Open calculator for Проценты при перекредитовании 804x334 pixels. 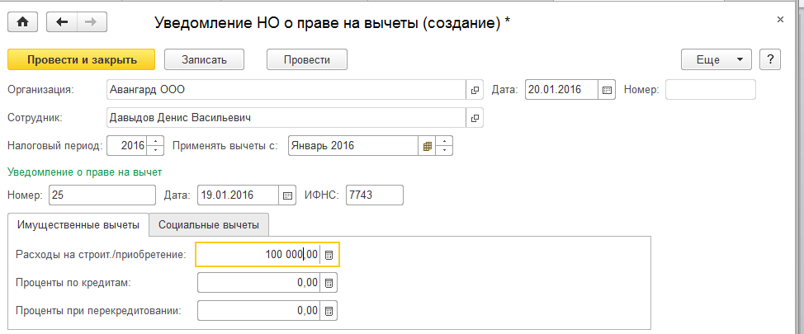pyautogui.click(x=329, y=311)
